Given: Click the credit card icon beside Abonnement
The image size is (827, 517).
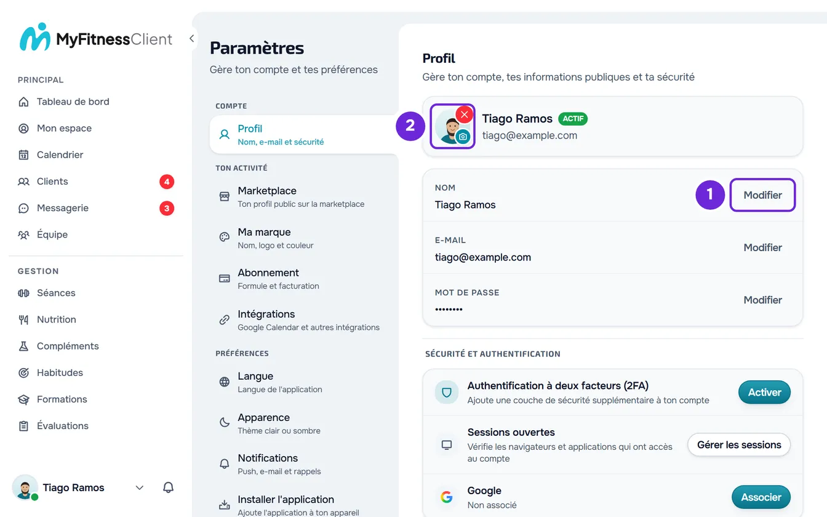Looking at the screenshot, I should (x=225, y=278).
